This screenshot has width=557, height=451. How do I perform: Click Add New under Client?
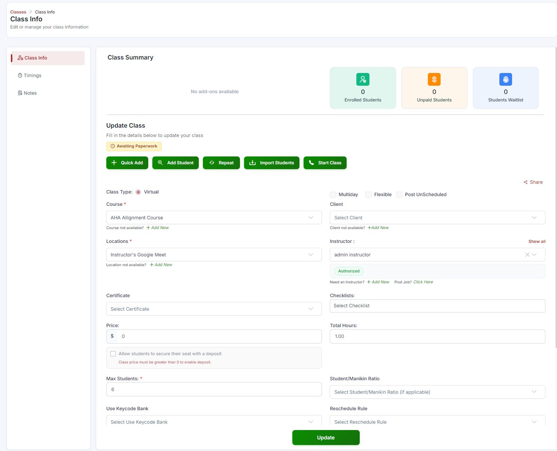coord(378,228)
